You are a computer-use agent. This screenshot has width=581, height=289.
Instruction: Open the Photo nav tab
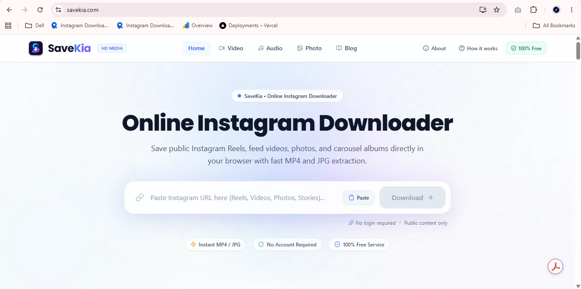[309, 48]
